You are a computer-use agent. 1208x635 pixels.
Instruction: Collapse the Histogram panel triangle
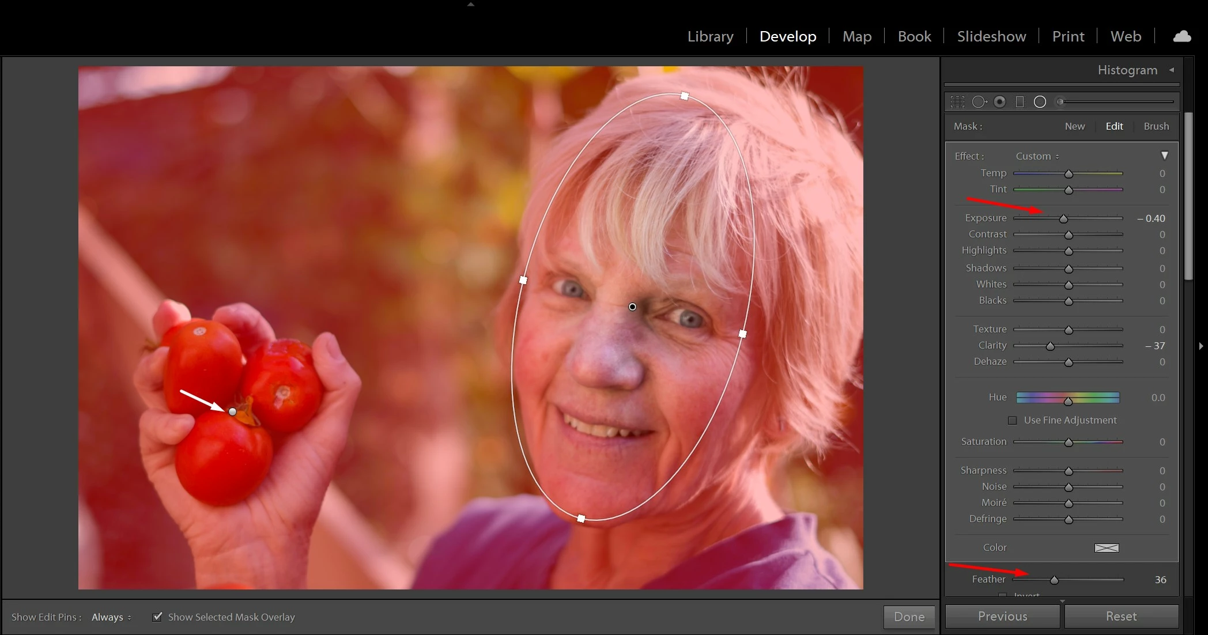click(1171, 70)
